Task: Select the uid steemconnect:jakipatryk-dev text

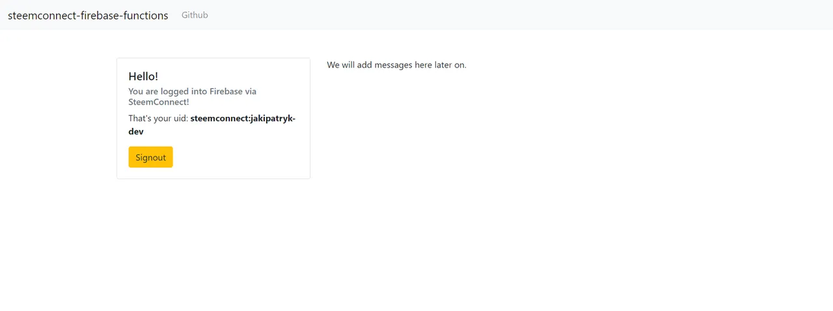Action: (x=212, y=125)
